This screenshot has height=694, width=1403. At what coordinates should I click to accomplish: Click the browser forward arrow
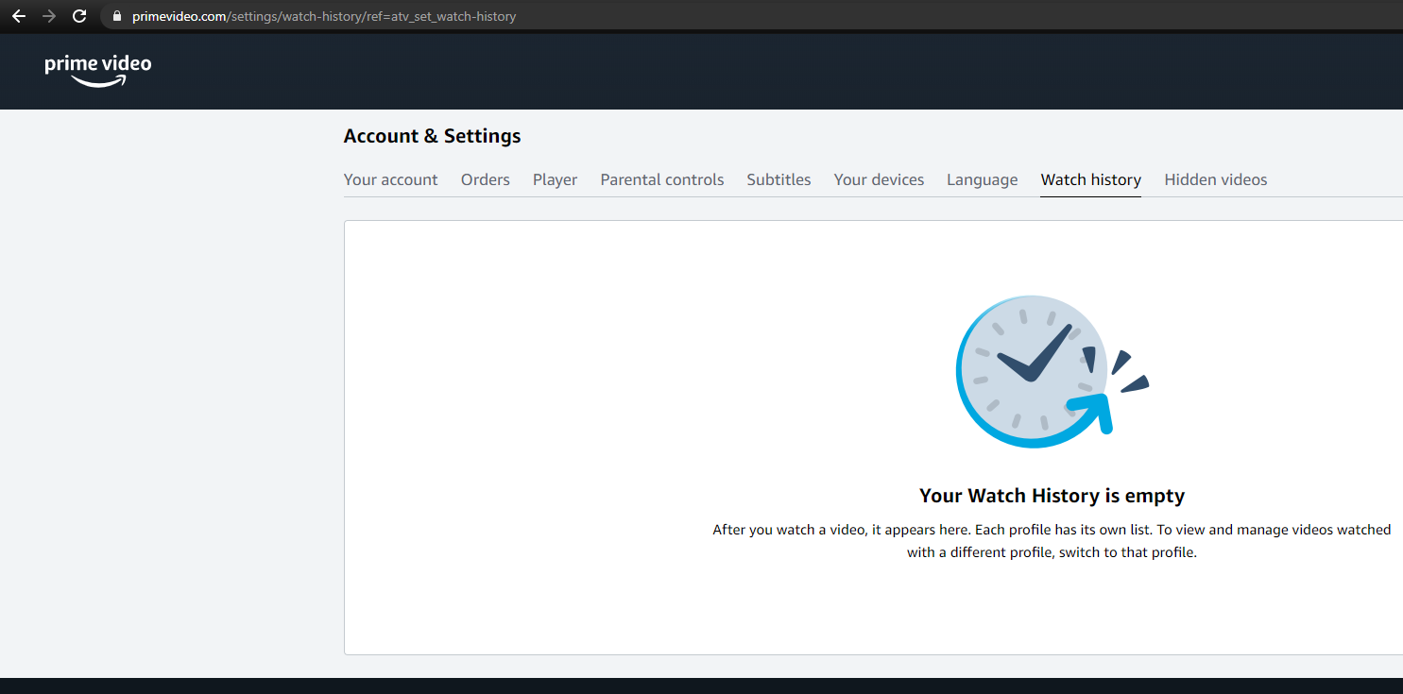click(49, 16)
